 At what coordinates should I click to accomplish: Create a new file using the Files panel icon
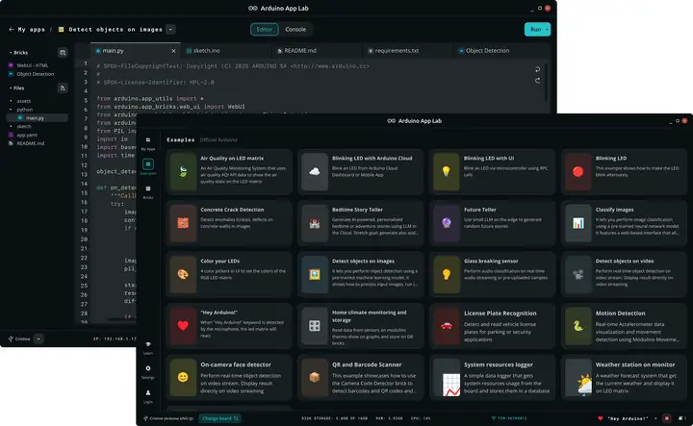tap(63, 88)
